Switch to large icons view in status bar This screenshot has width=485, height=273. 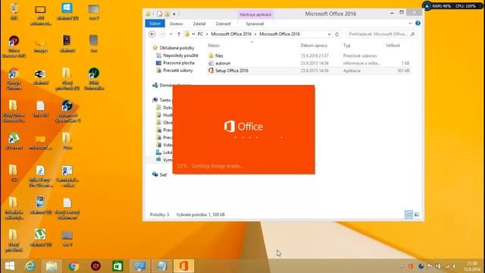point(417,215)
